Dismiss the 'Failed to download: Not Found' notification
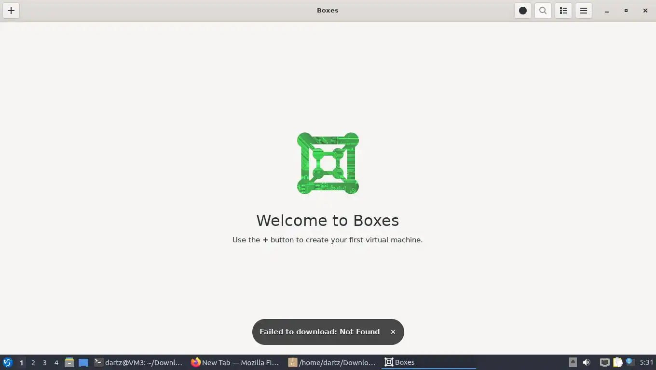 393,332
